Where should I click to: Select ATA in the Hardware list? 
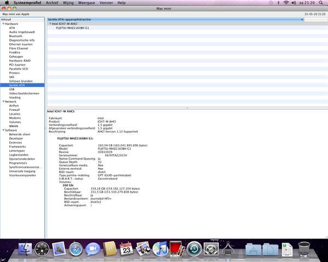click(12, 28)
